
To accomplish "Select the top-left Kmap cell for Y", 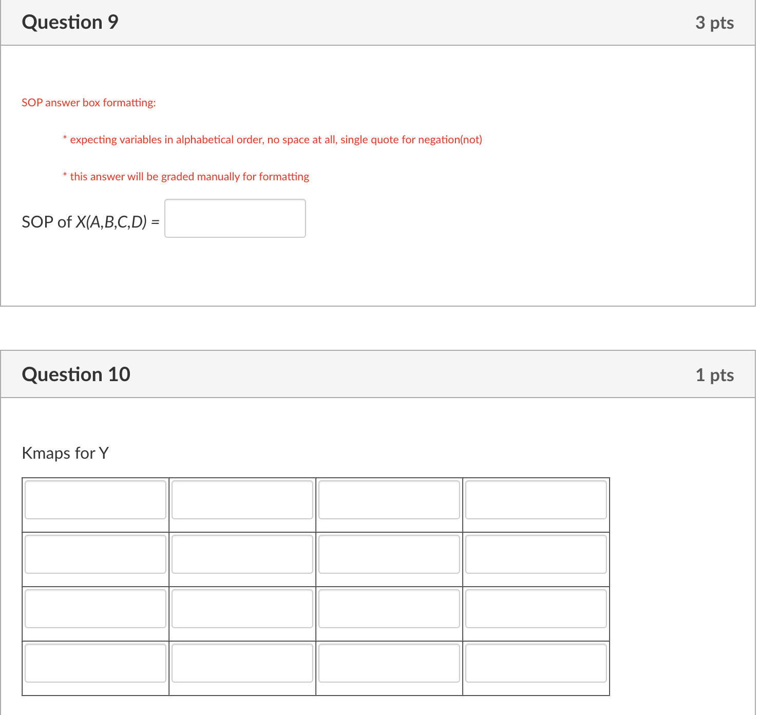I will pos(96,500).
